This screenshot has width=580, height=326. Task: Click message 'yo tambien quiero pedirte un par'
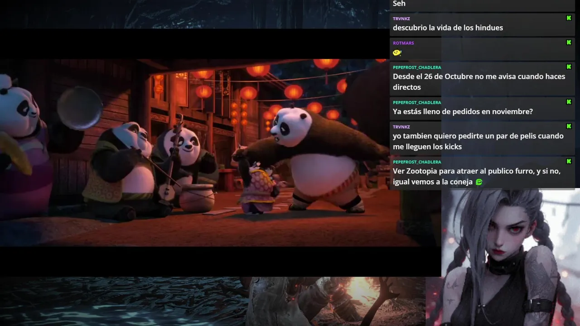(478, 141)
